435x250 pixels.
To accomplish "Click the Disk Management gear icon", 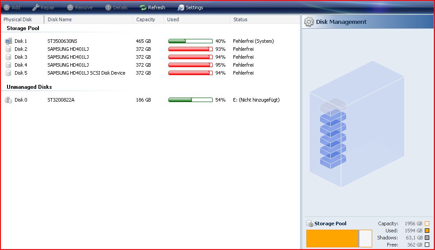I will click(x=309, y=22).
